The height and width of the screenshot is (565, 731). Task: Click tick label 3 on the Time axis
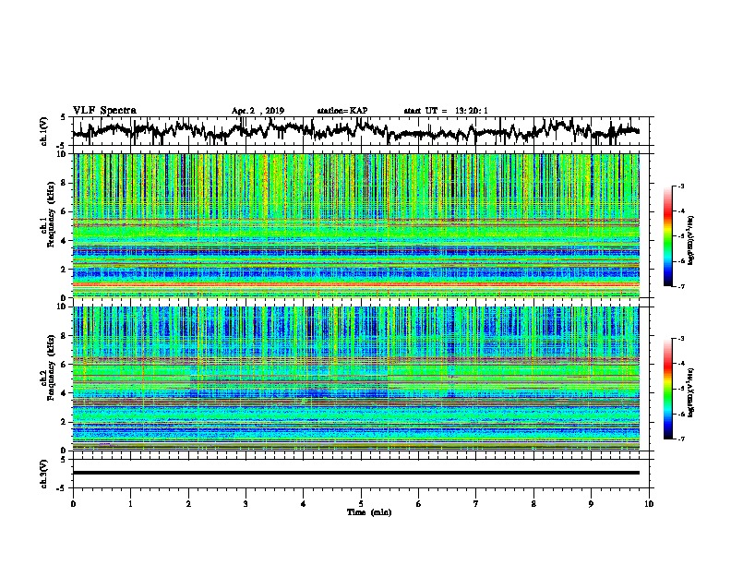pos(246,504)
